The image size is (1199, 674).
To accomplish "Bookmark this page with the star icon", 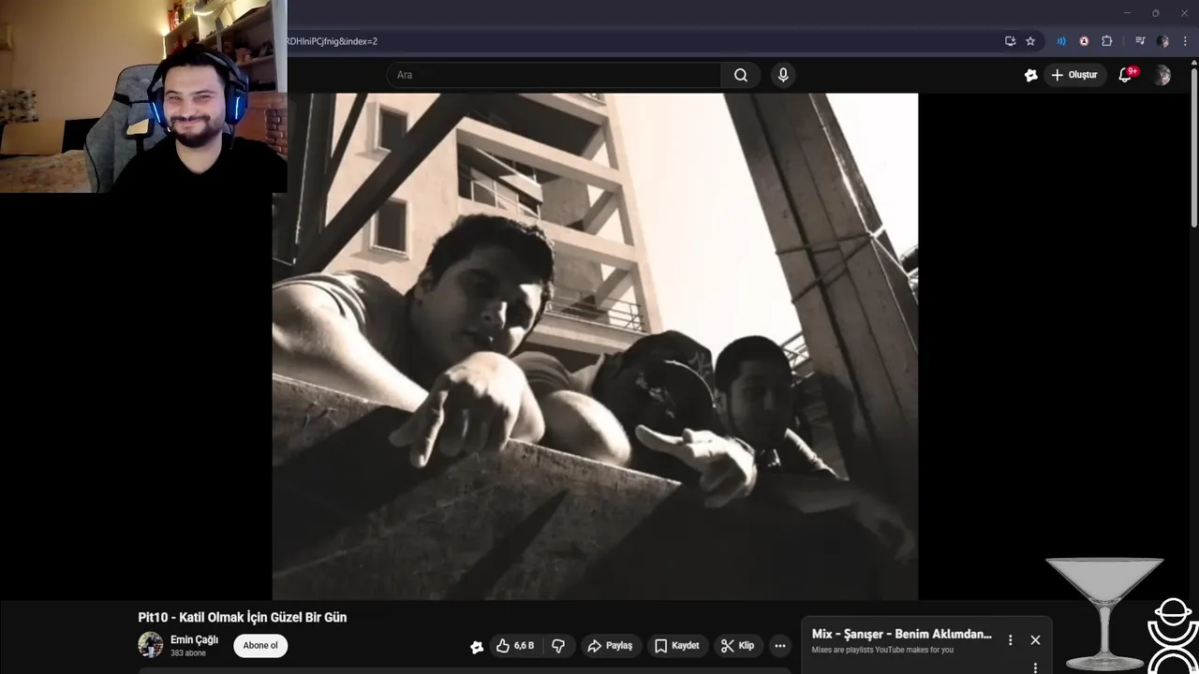I will point(1030,41).
